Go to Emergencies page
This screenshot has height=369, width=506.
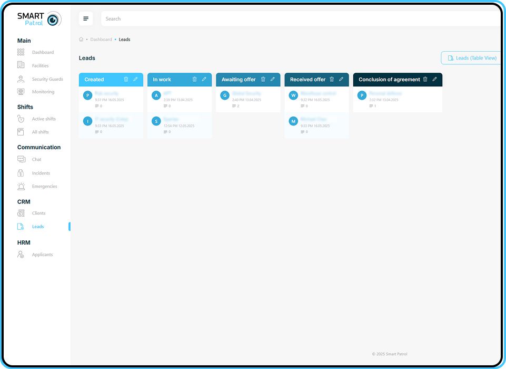(44, 186)
